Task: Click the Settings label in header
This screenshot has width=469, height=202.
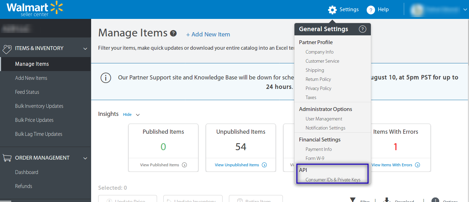Action: tap(349, 9)
